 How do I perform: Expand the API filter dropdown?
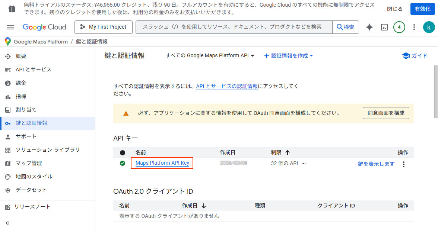[210, 56]
